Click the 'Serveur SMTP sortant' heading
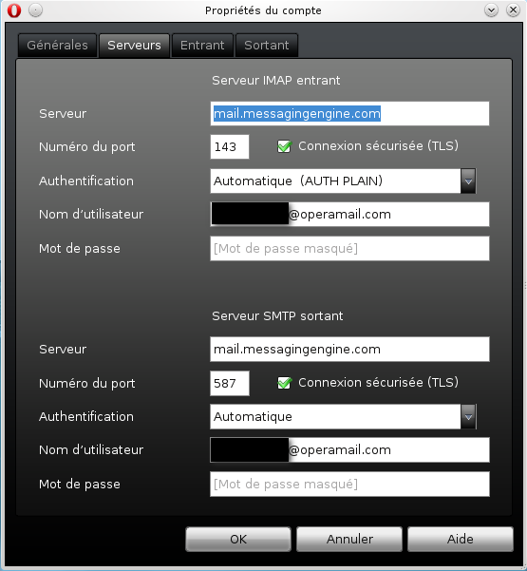The height and width of the screenshot is (571, 527). [x=277, y=316]
